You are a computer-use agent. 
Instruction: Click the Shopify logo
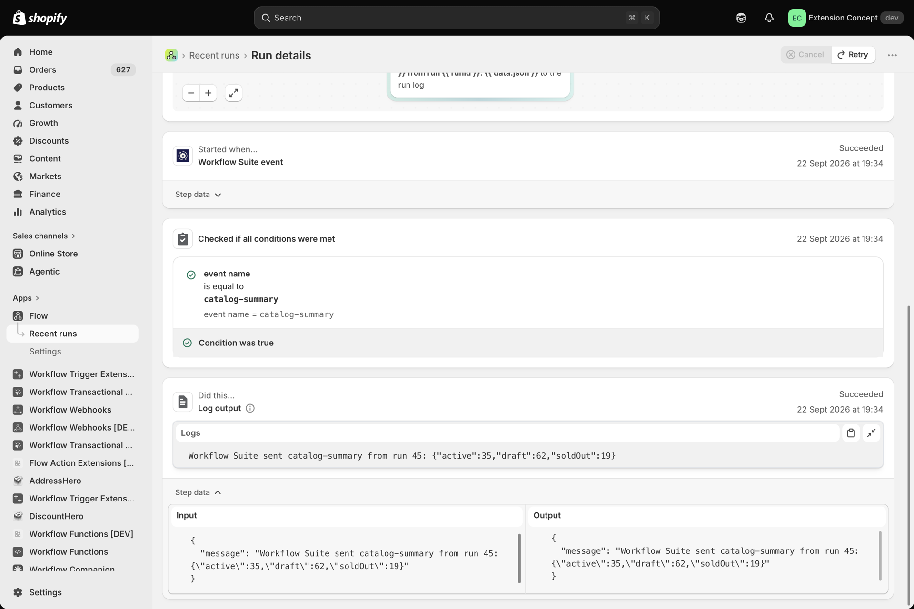click(40, 18)
